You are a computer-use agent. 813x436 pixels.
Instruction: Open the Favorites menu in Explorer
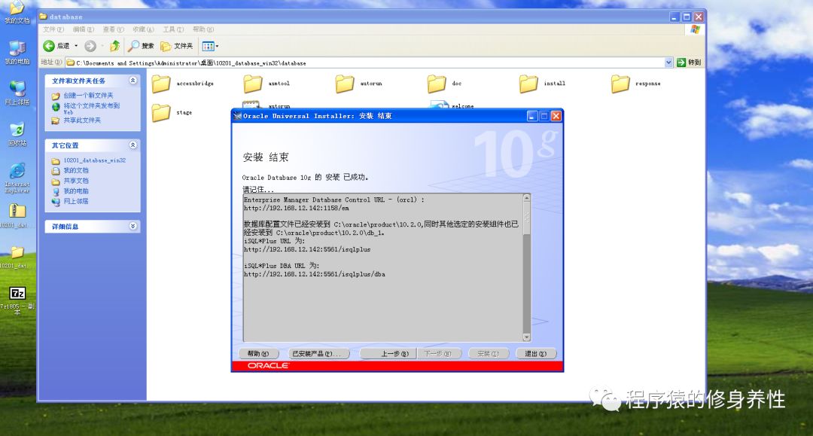pos(143,29)
